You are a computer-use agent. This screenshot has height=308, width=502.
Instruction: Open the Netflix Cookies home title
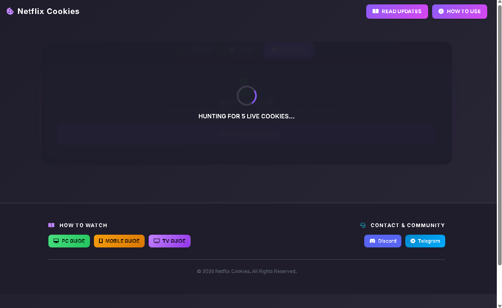click(48, 11)
